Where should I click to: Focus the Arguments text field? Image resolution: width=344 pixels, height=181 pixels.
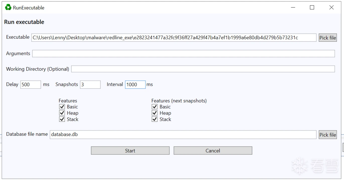click(x=183, y=53)
